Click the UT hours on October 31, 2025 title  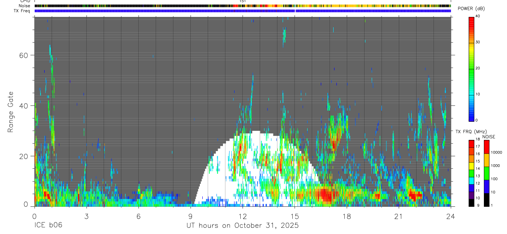click(x=243, y=226)
